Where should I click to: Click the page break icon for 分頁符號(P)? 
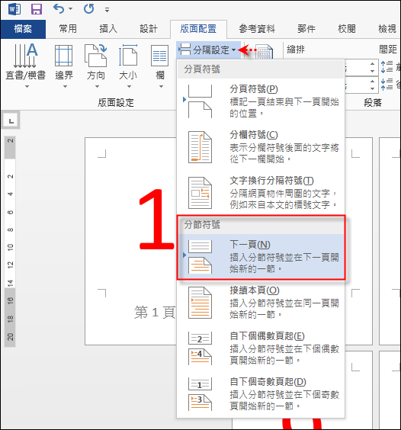point(200,101)
